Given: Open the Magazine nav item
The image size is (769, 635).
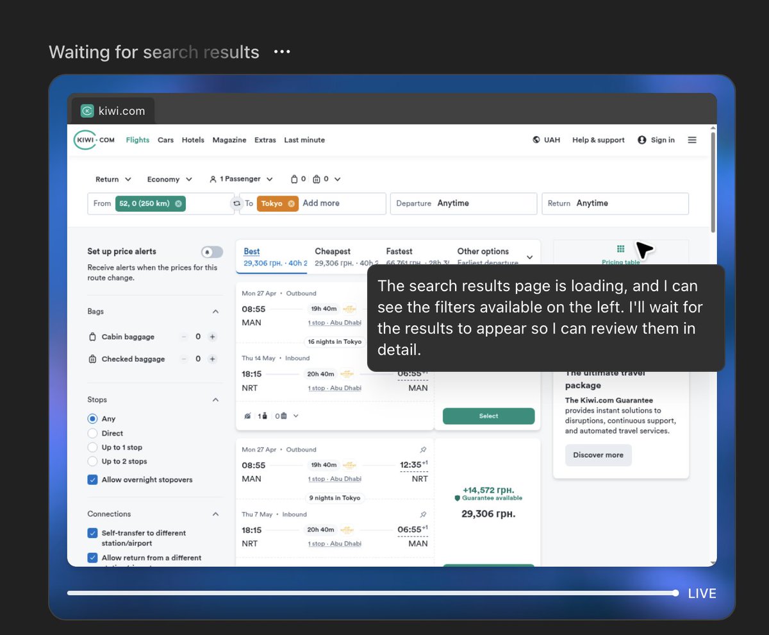Looking at the screenshot, I should click(229, 140).
